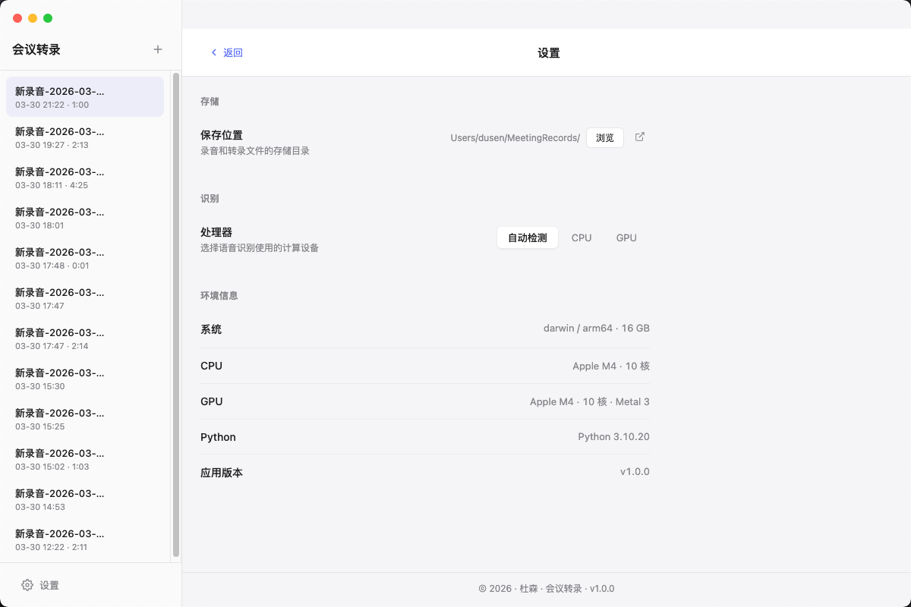Switch processor to GPU

tap(626, 237)
